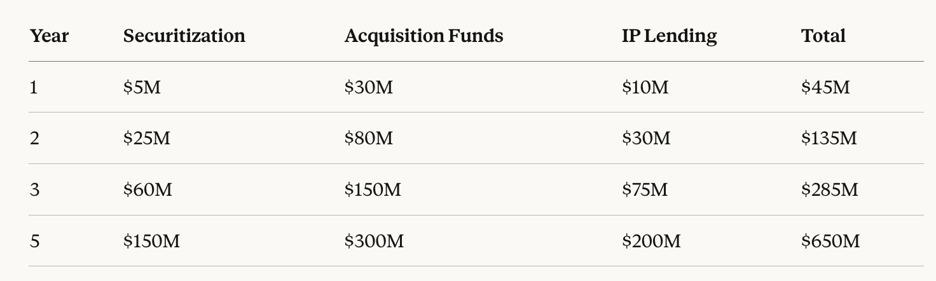Click the $60M Securitization cell

148,189
